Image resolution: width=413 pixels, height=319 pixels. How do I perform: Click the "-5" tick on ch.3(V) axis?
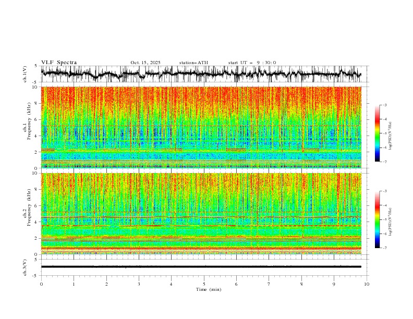click(34, 276)
